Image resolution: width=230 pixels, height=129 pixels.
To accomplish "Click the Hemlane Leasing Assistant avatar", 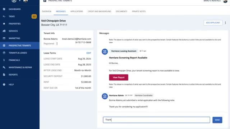I will click(x=105, y=52).
